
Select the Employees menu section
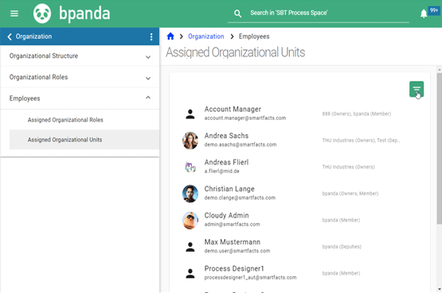[x=80, y=98]
